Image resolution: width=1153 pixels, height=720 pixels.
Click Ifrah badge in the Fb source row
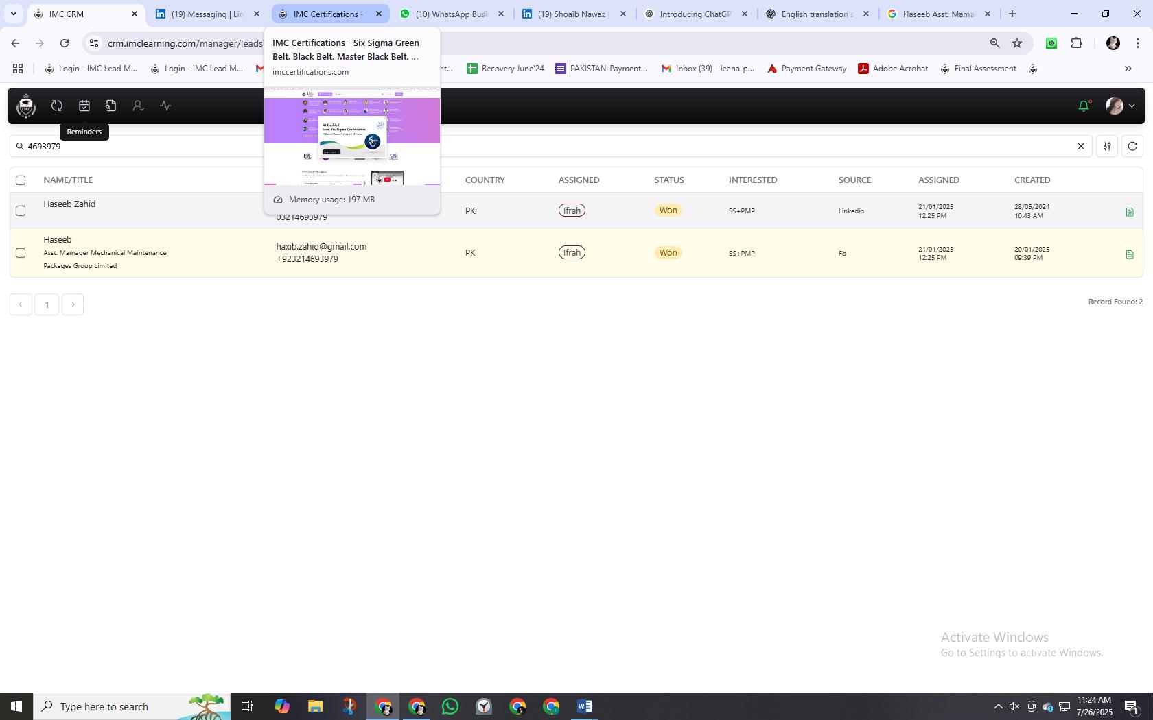tap(572, 253)
